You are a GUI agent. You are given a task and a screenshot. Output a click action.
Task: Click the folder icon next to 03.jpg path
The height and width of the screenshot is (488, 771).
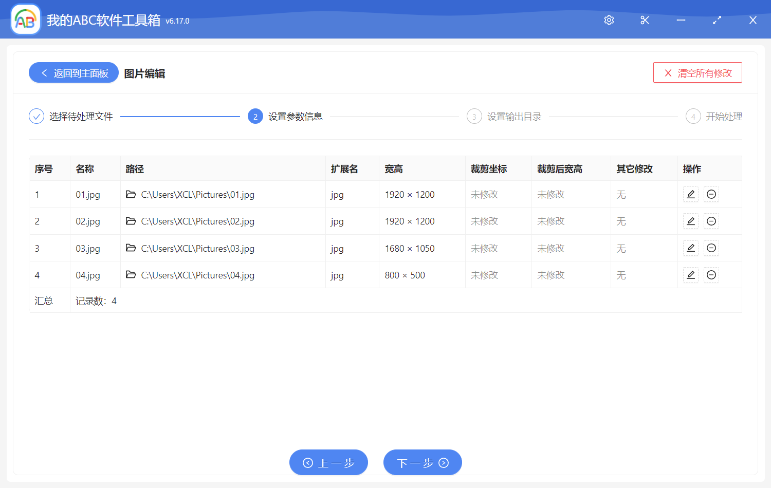click(x=131, y=248)
